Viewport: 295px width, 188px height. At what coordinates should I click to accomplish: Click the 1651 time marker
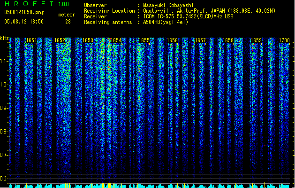[x=31, y=40]
